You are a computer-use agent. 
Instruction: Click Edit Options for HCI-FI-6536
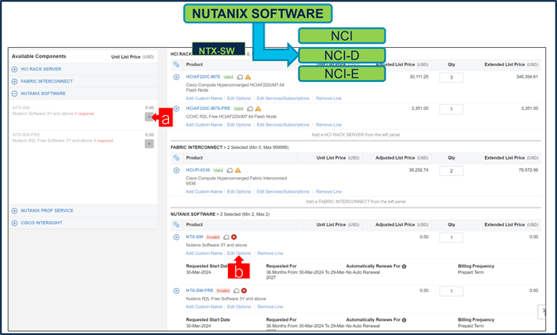point(239,191)
